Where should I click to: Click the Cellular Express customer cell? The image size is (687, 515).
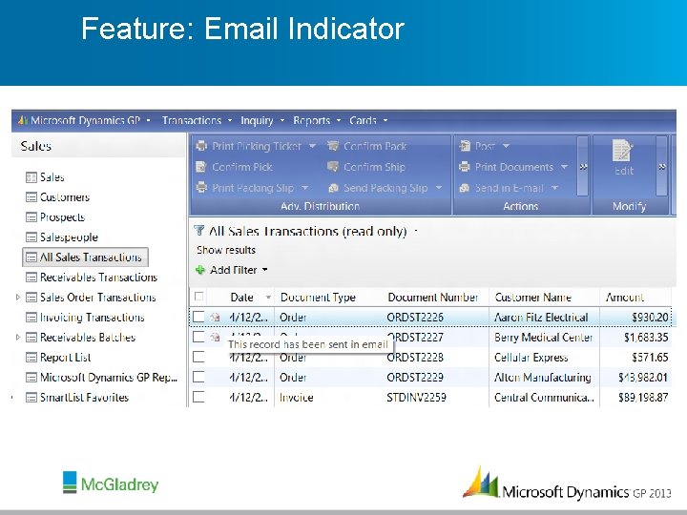[x=531, y=358]
